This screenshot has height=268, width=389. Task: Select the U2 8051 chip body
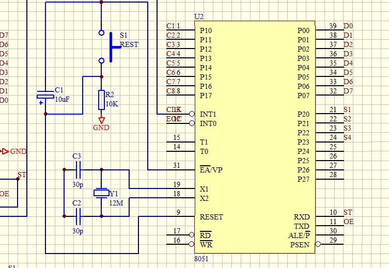[255, 137]
